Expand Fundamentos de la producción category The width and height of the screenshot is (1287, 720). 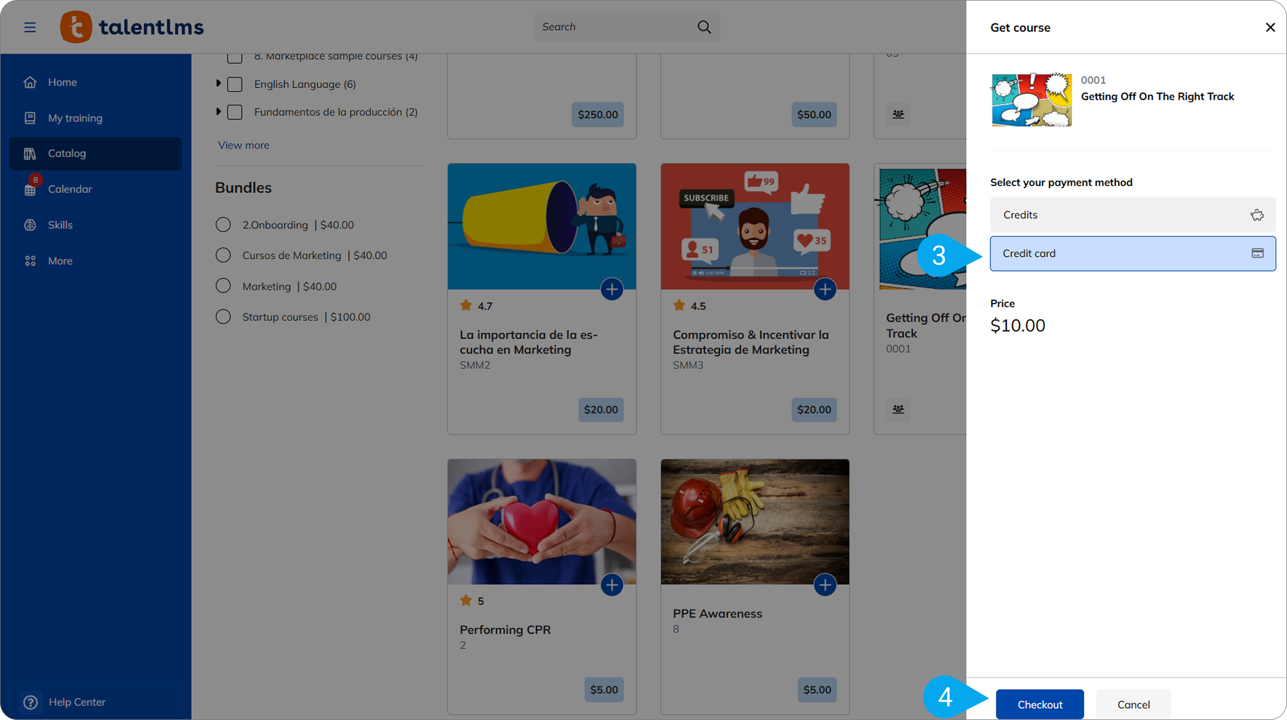(x=219, y=111)
